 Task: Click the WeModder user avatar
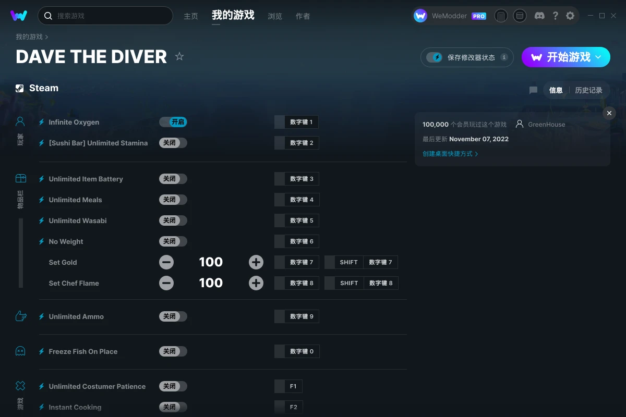point(420,16)
